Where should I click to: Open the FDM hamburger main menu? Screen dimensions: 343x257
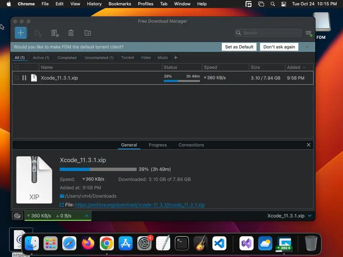(308, 33)
